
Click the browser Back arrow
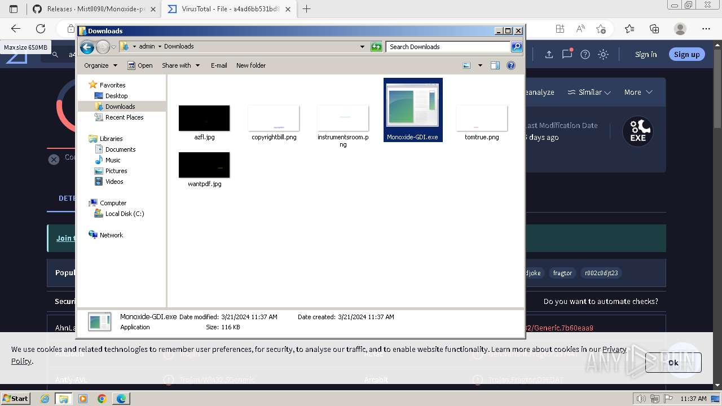(x=15, y=29)
